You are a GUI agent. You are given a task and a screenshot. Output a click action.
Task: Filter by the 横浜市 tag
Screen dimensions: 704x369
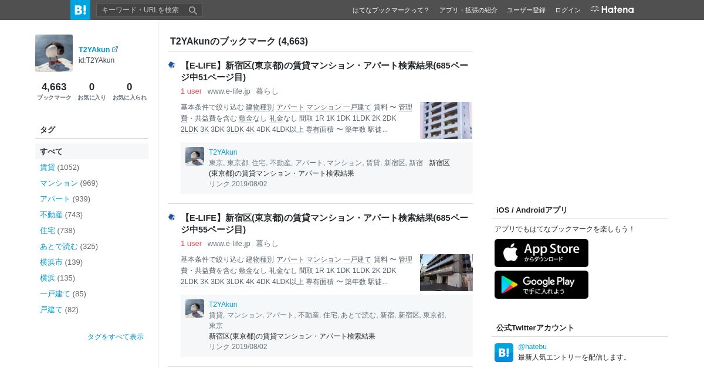[51, 262]
